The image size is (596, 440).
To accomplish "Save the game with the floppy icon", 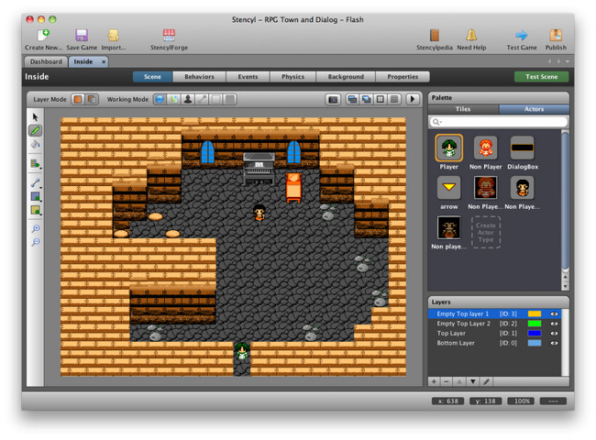I will (82, 35).
